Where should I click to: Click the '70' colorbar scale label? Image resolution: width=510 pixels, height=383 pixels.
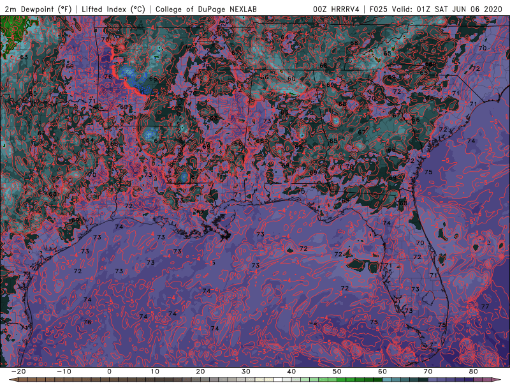(x=428, y=372)
